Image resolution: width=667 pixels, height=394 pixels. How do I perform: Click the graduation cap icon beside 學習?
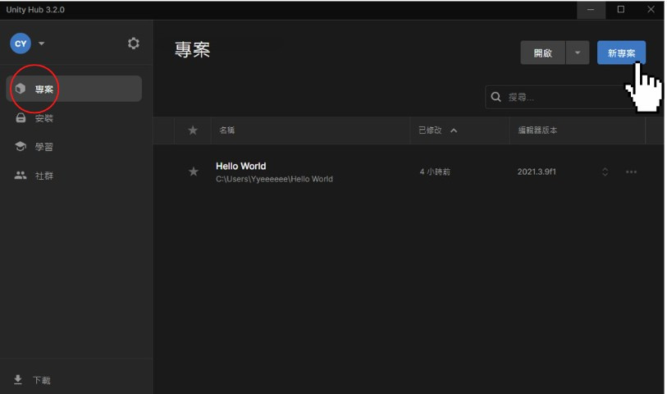(x=21, y=146)
